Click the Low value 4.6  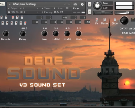pos(45,28)
